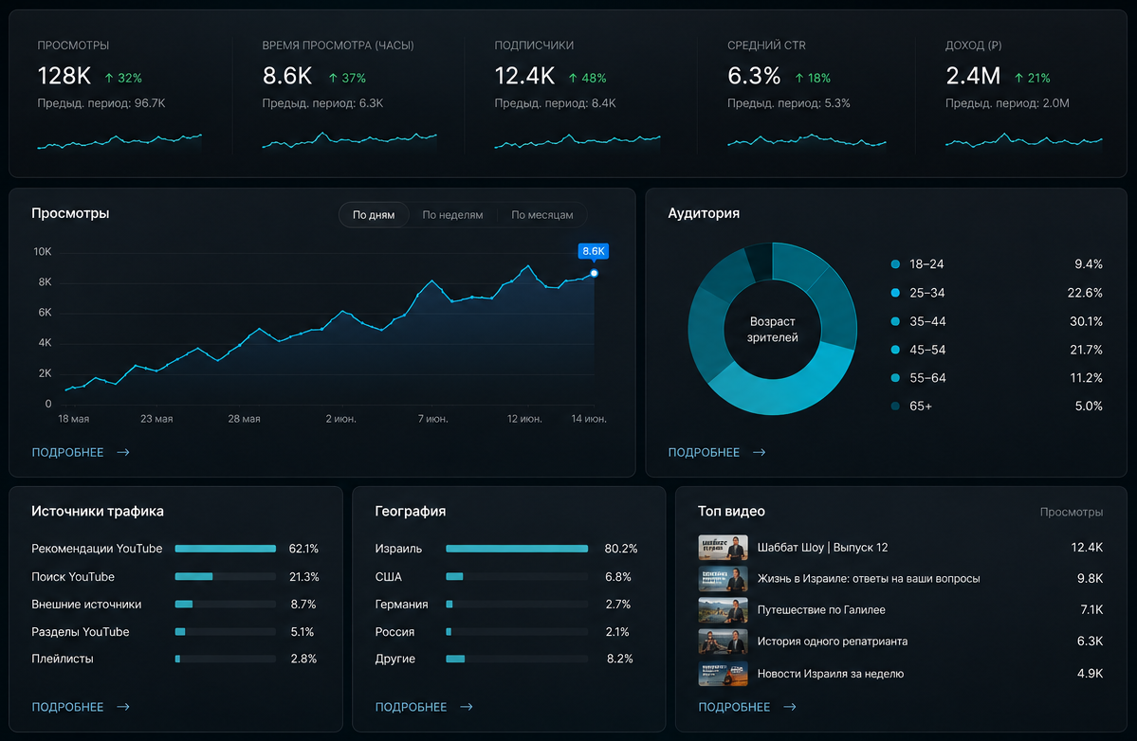The image size is (1137, 741).
Task: Click the green up arrow next to 37%
Action: tap(333, 78)
